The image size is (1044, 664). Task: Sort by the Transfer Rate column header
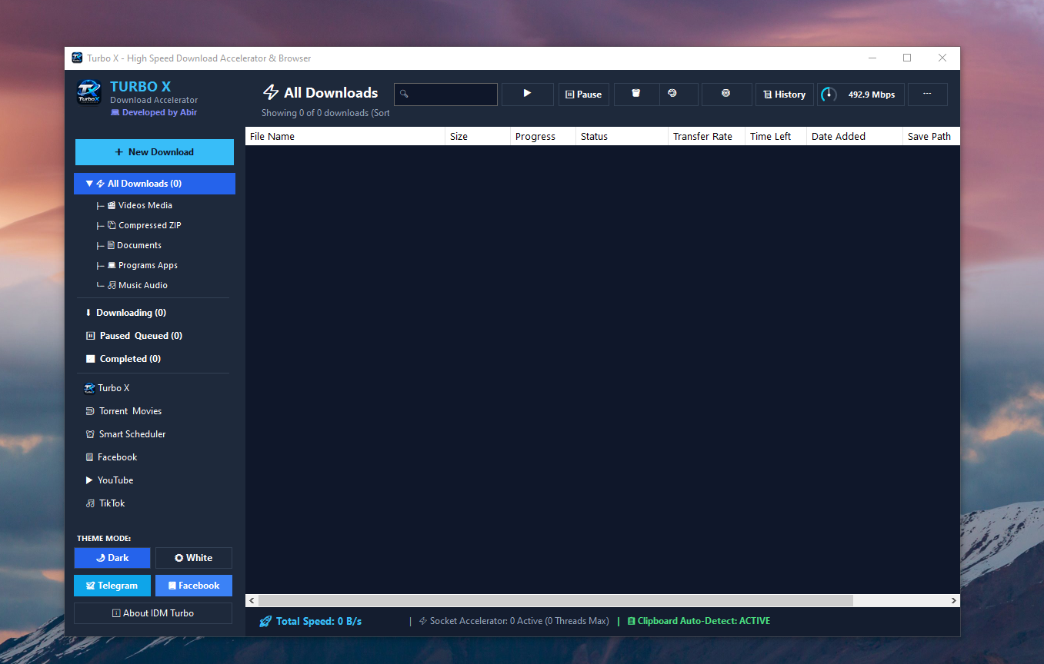706,136
